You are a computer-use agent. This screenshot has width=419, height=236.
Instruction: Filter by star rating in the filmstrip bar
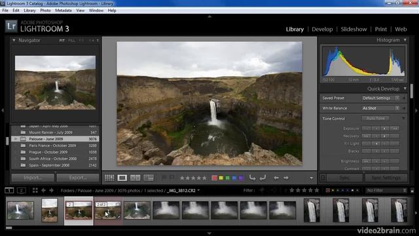pyautogui.click(x=304, y=191)
